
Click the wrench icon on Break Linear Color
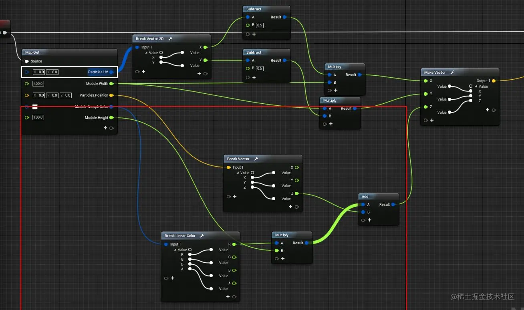coord(202,236)
